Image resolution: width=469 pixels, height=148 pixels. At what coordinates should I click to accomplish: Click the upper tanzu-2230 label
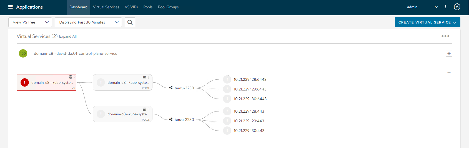coord(184,88)
